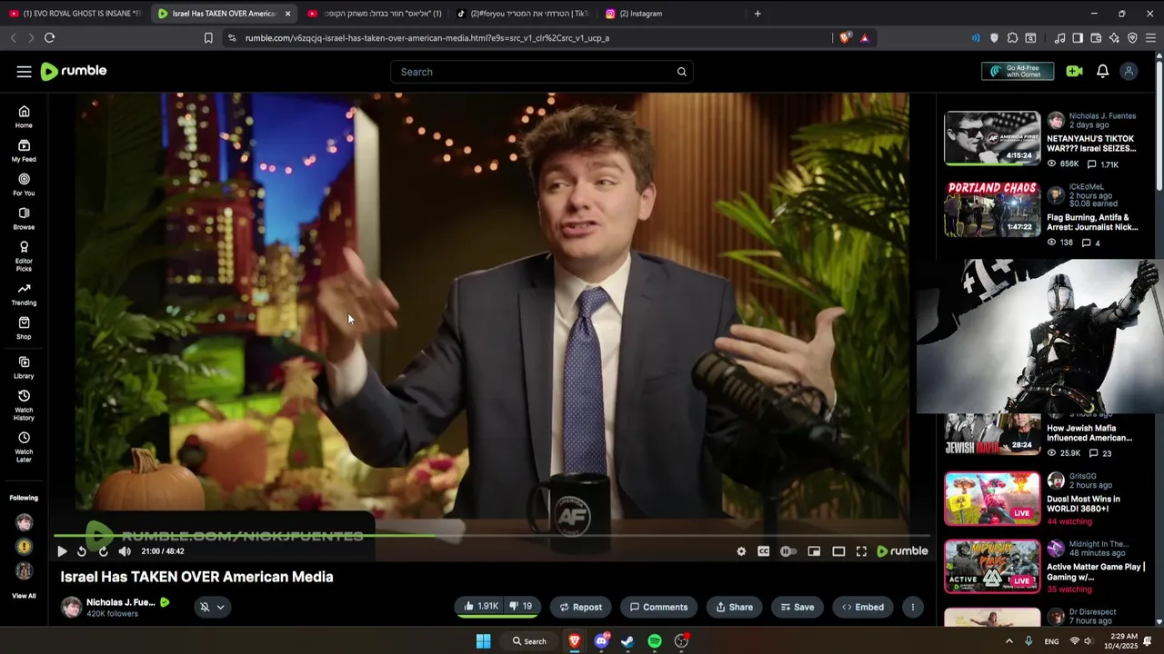This screenshot has height=654, width=1164.
Task: Skip forward using forward arrow
Action: [x=103, y=551]
